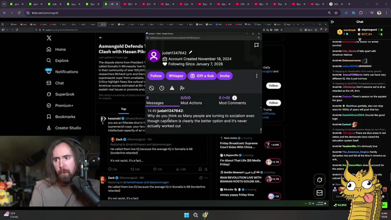Open viewer card three-dot options menu
This screenshot has height=220, width=391.
257,76
